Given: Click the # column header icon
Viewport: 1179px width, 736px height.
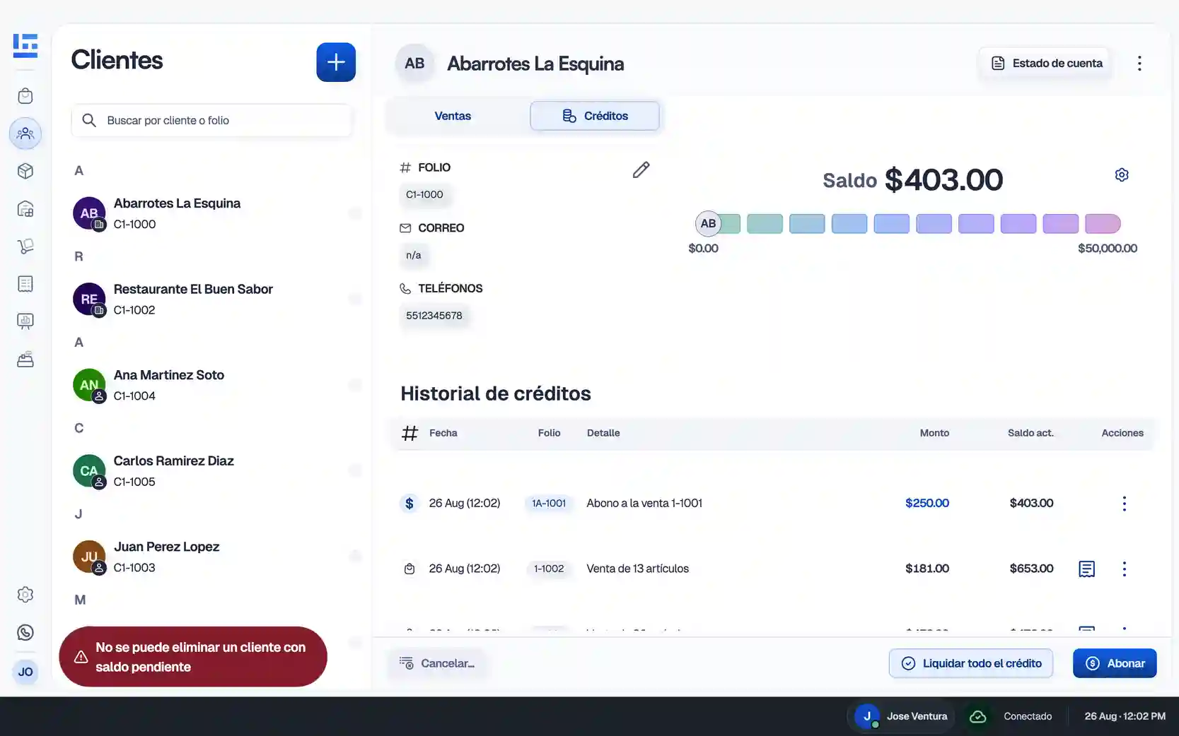Looking at the screenshot, I should coord(410,433).
